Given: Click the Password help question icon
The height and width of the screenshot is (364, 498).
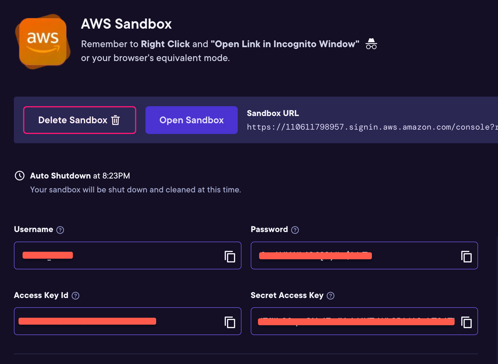Looking at the screenshot, I should click(x=295, y=230).
